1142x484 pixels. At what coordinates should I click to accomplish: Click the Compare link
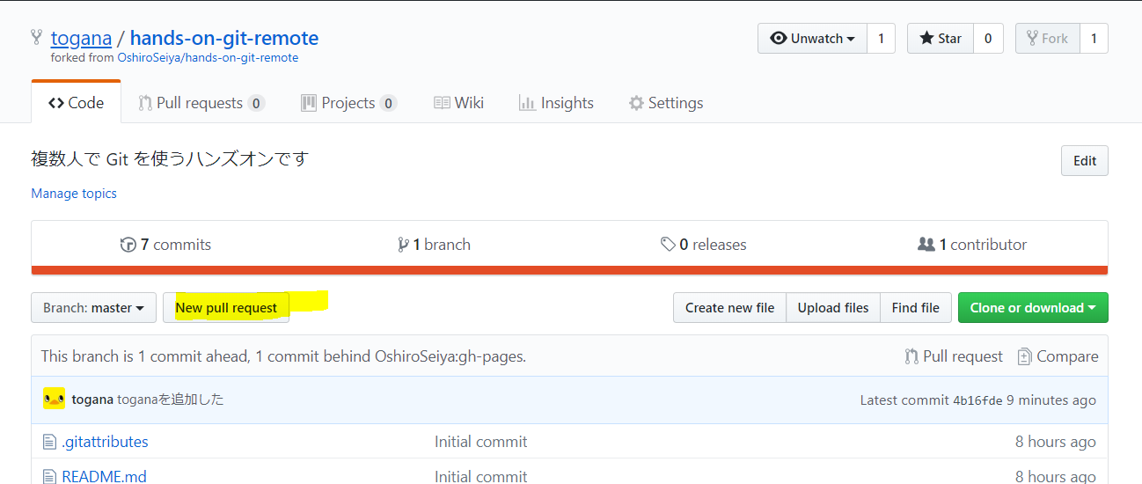tap(1058, 356)
